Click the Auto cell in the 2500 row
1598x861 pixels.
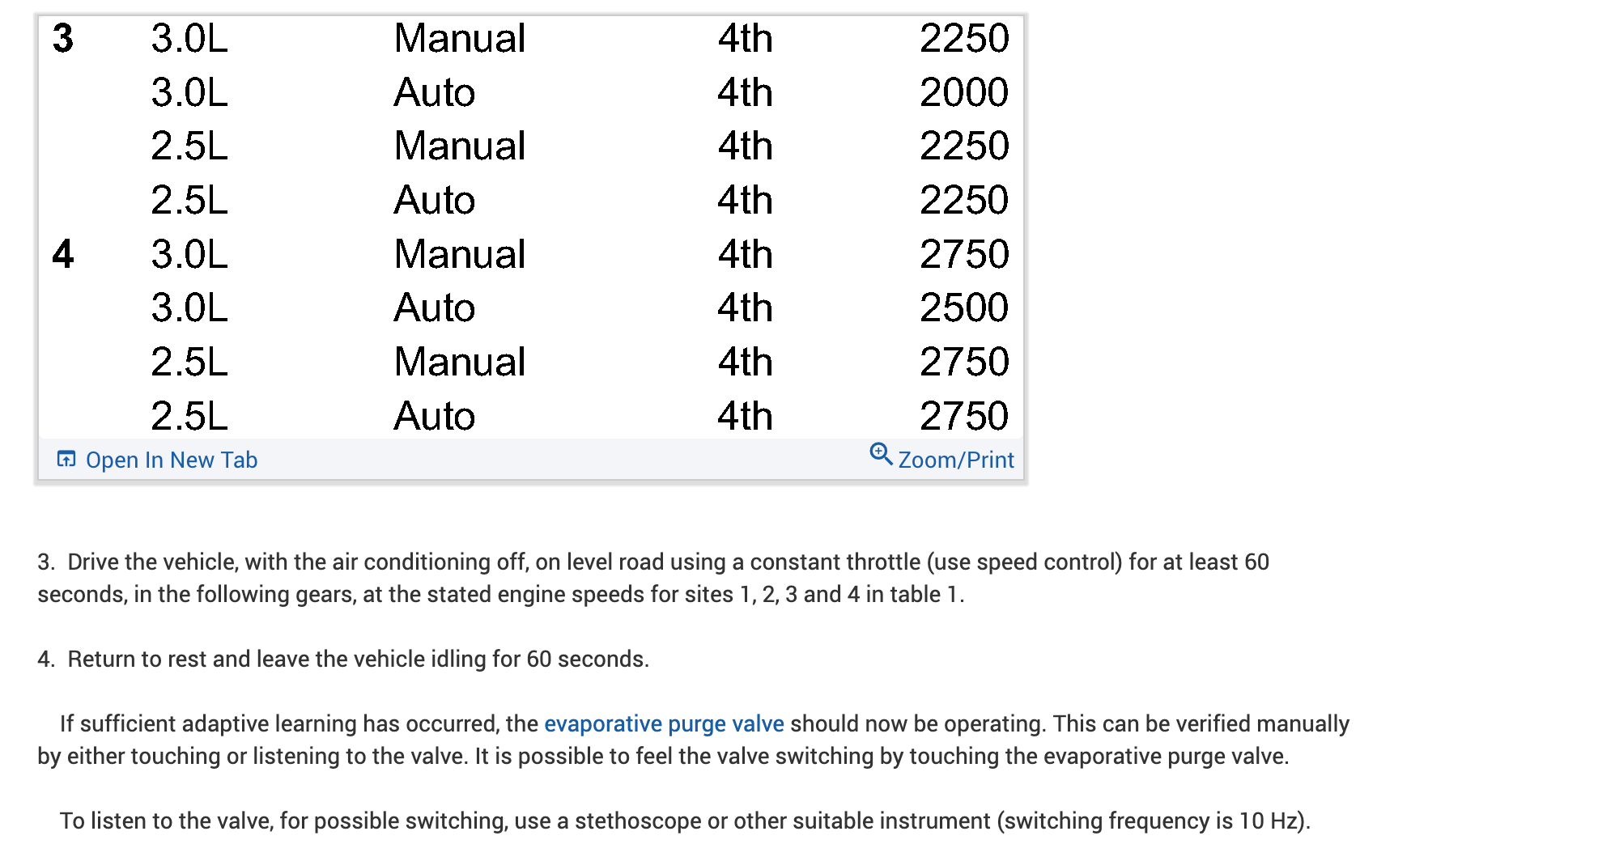(434, 308)
